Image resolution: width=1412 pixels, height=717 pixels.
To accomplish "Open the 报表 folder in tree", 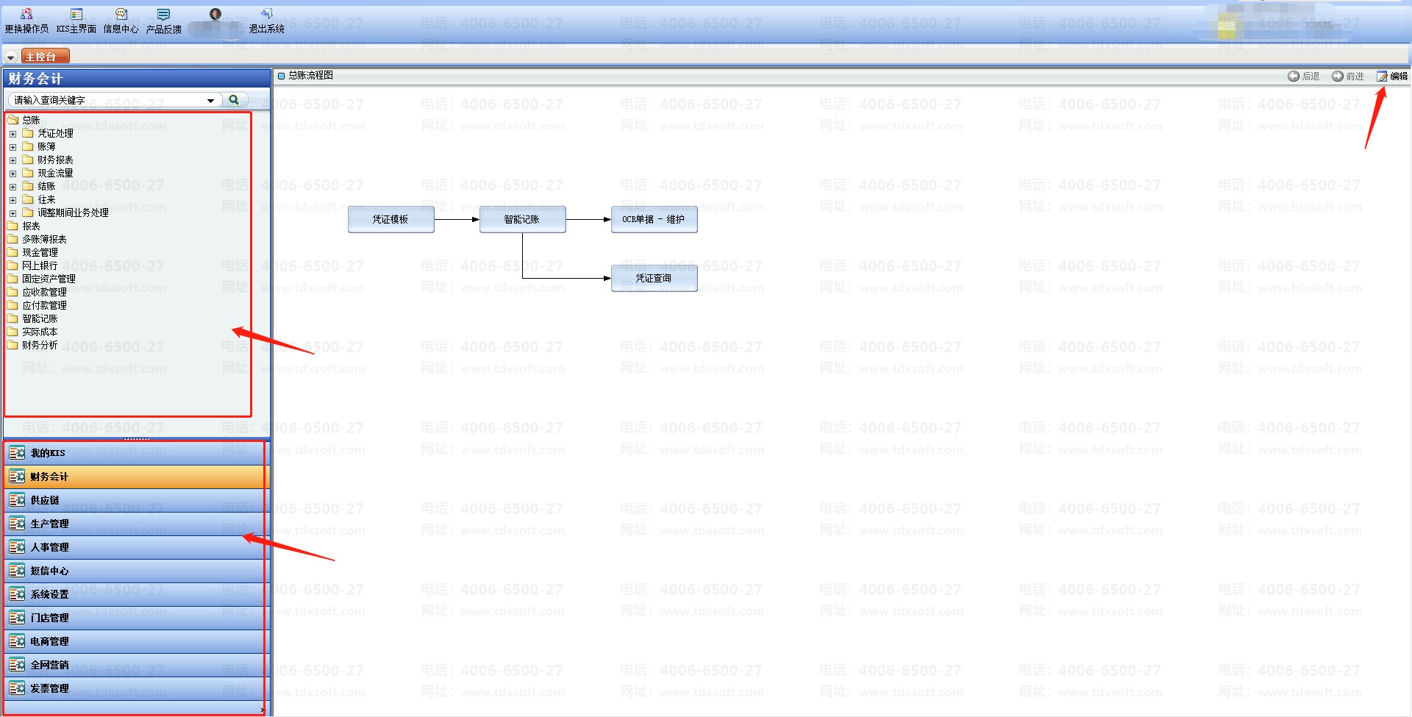I will (31, 226).
